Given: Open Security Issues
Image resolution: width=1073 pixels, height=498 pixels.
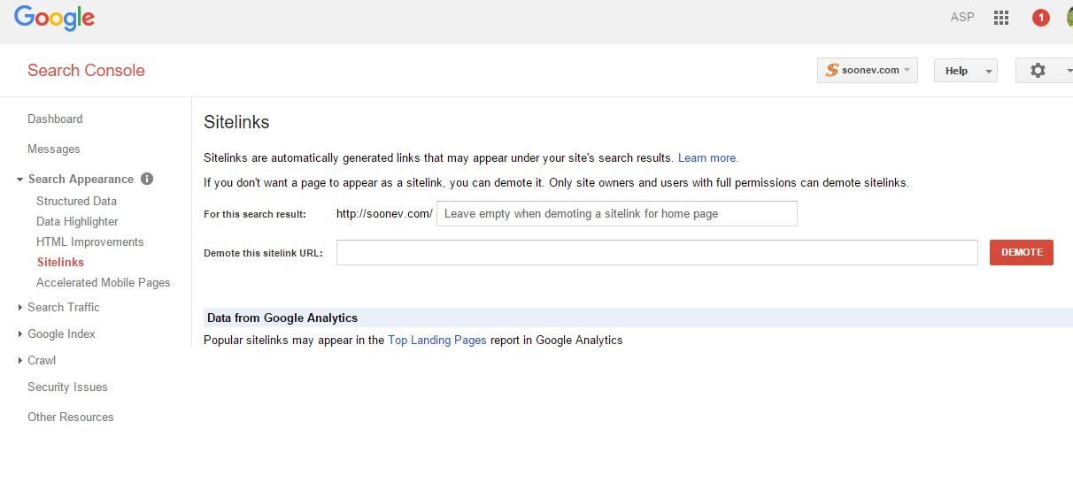Looking at the screenshot, I should click(x=67, y=387).
